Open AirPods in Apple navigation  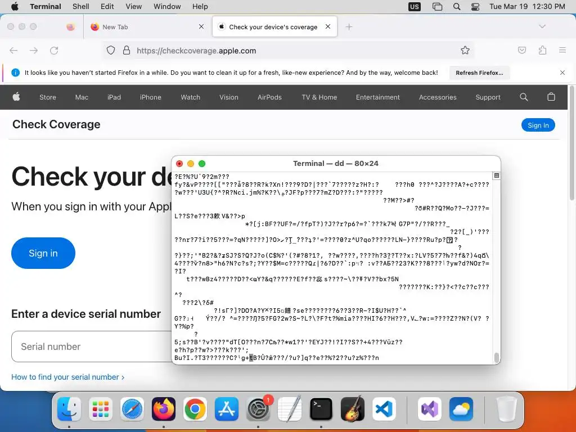tap(269, 97)
